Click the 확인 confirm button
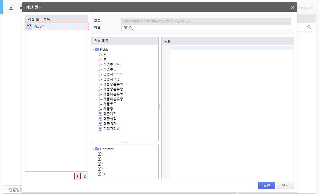This screenshot has height=194, width=319. click(266, 185)
